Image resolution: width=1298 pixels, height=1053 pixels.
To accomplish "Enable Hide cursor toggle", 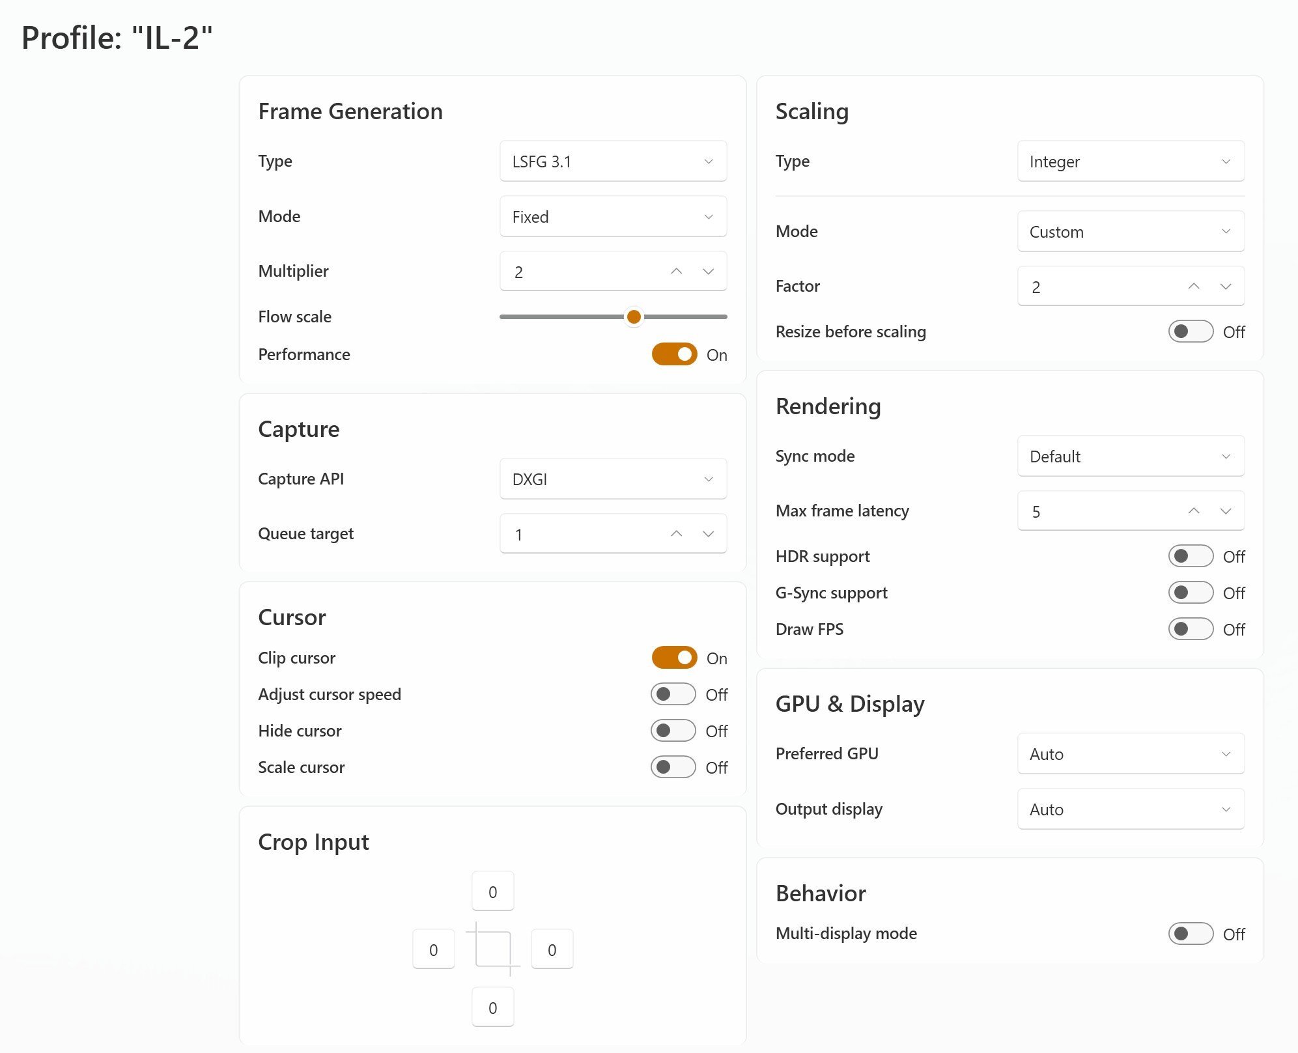I will tap(673, 731).
